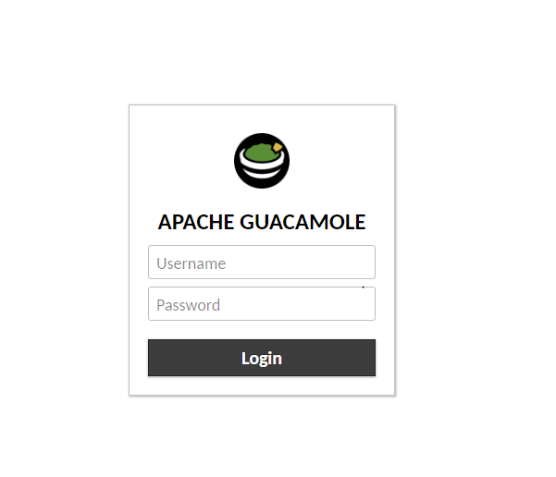Click the APACHE GUACAMOLE heading text
The image size is (556, 477).
tap(262, 222)
